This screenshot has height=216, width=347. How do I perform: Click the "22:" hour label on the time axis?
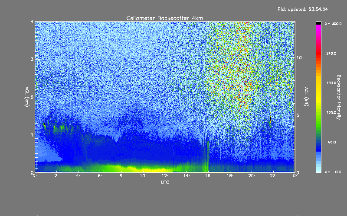pyautogui.click(x=273, y=176)
